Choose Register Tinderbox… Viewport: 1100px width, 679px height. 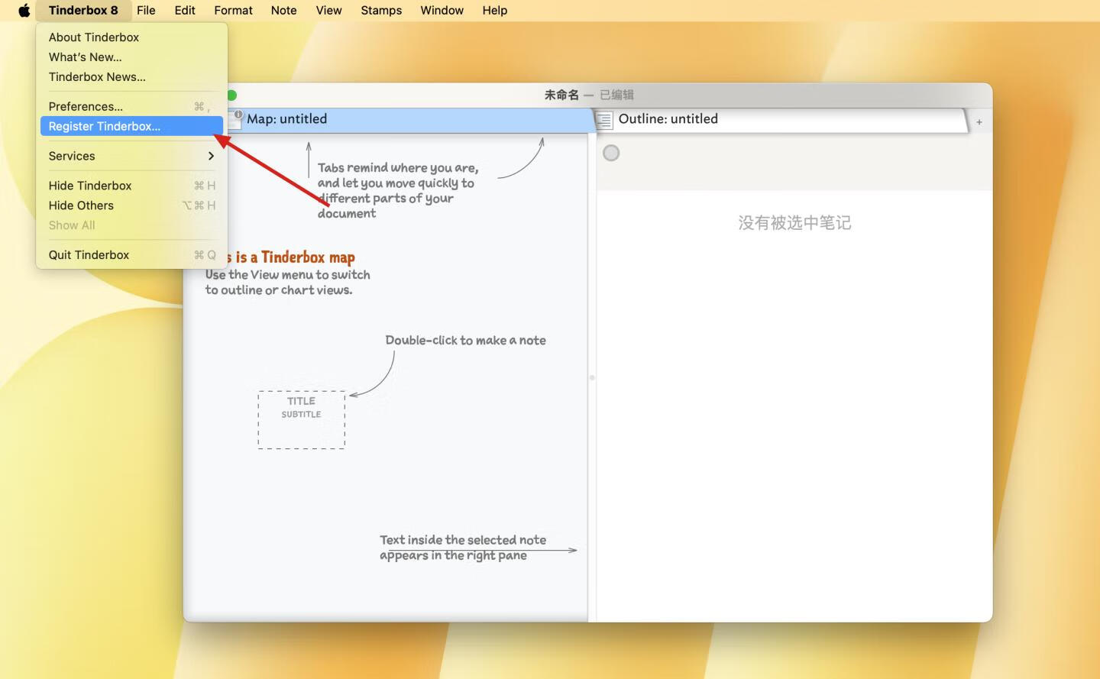pos(131,126)
